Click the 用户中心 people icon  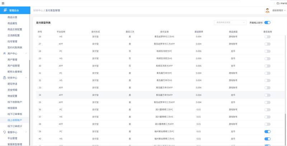(x=5, y=53)
